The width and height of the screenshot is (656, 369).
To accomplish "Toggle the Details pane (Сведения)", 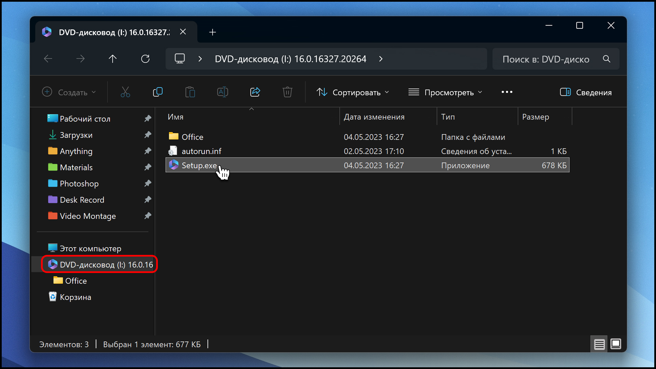I will click(586, 92).
